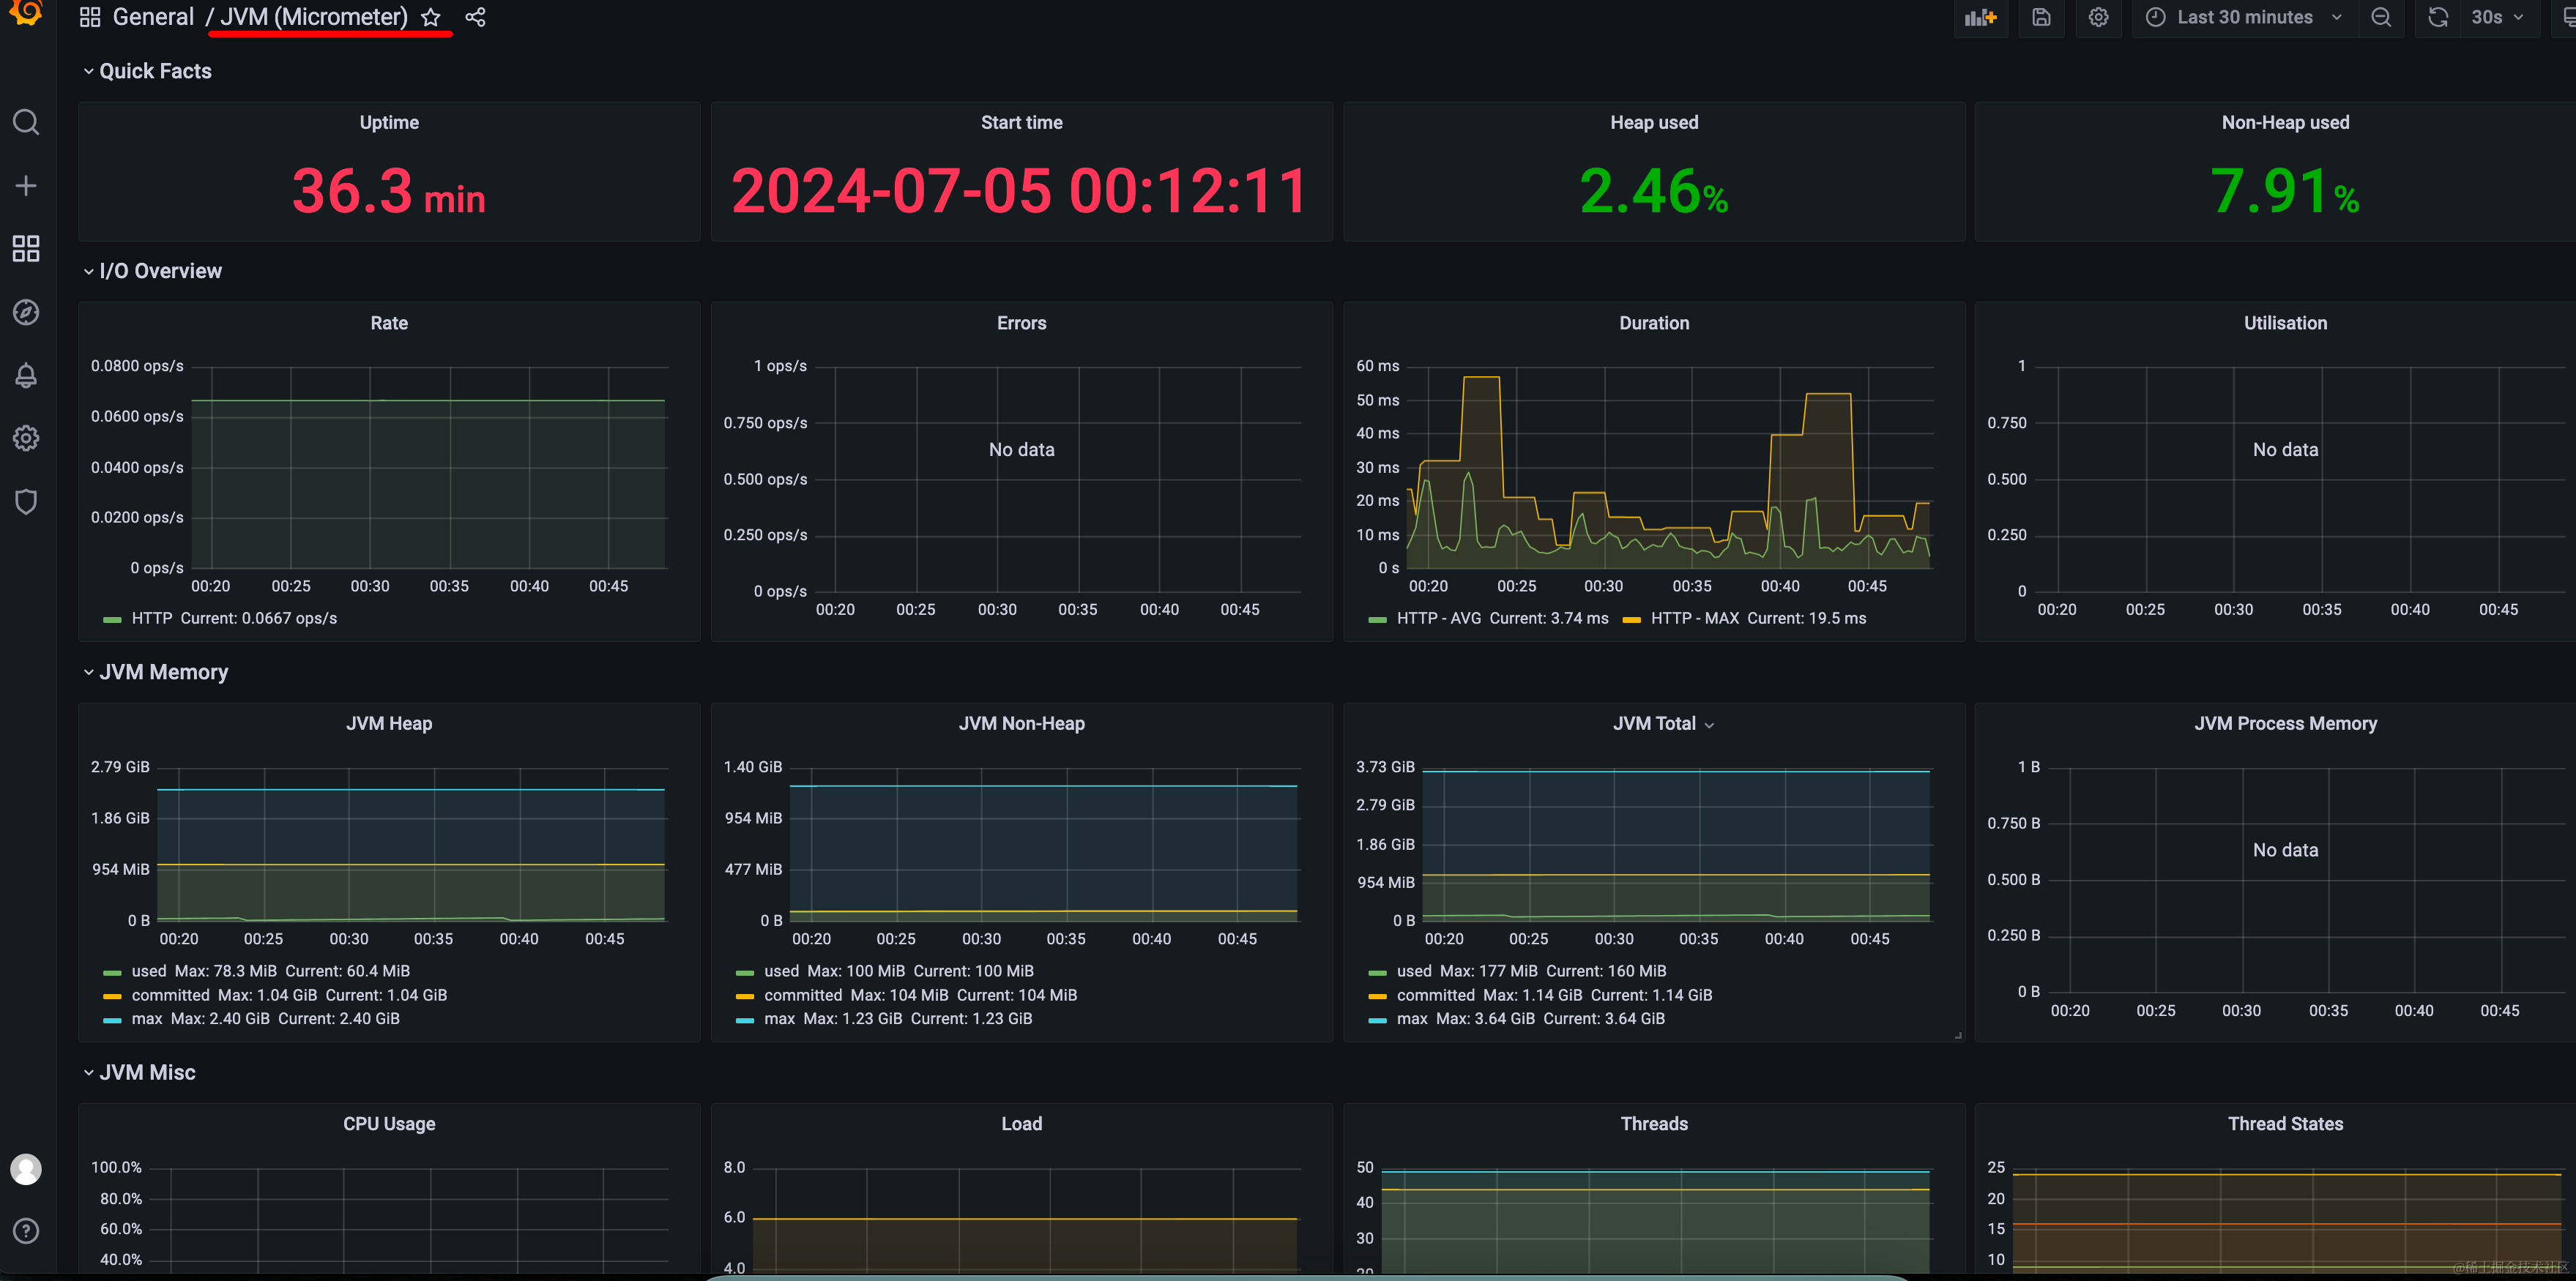Click the blue max color swatch in JVM Total

click(1377, 1020)
